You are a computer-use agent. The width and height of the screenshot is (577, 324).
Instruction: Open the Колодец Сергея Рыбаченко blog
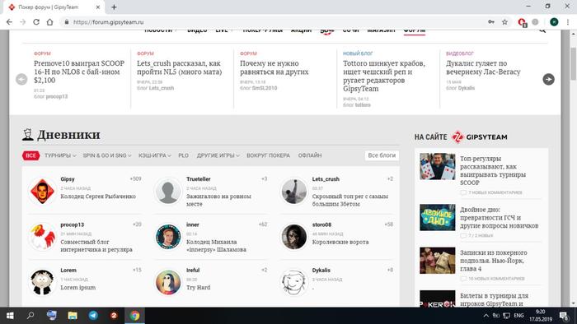pos(98,197)
